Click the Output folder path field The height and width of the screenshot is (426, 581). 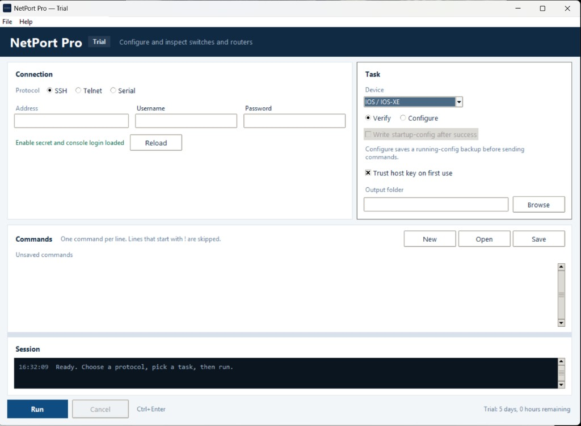click(436, 204)
